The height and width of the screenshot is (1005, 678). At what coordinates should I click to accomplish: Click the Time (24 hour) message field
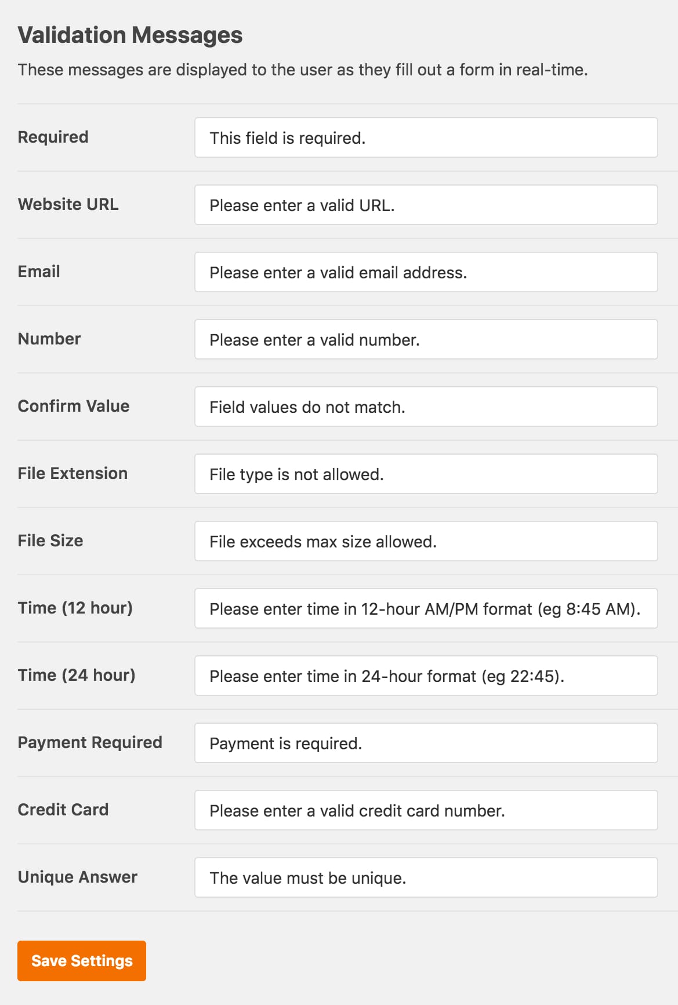click(x=425, y=676)
